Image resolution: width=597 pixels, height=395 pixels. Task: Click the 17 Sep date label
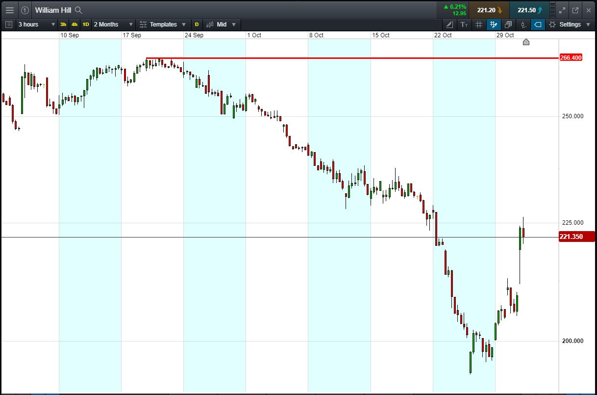[132, 35]
